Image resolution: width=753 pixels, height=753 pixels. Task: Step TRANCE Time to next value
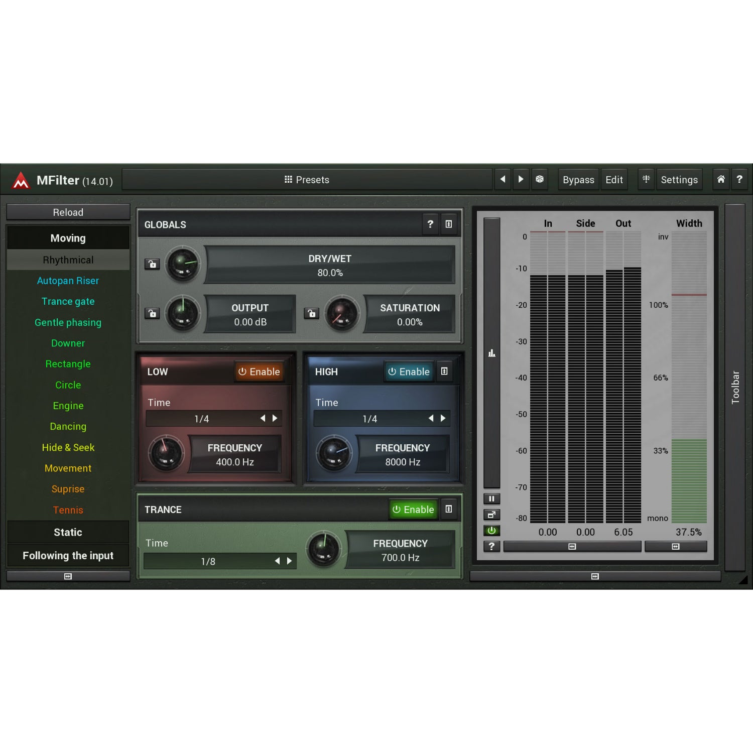pos(289,561)
